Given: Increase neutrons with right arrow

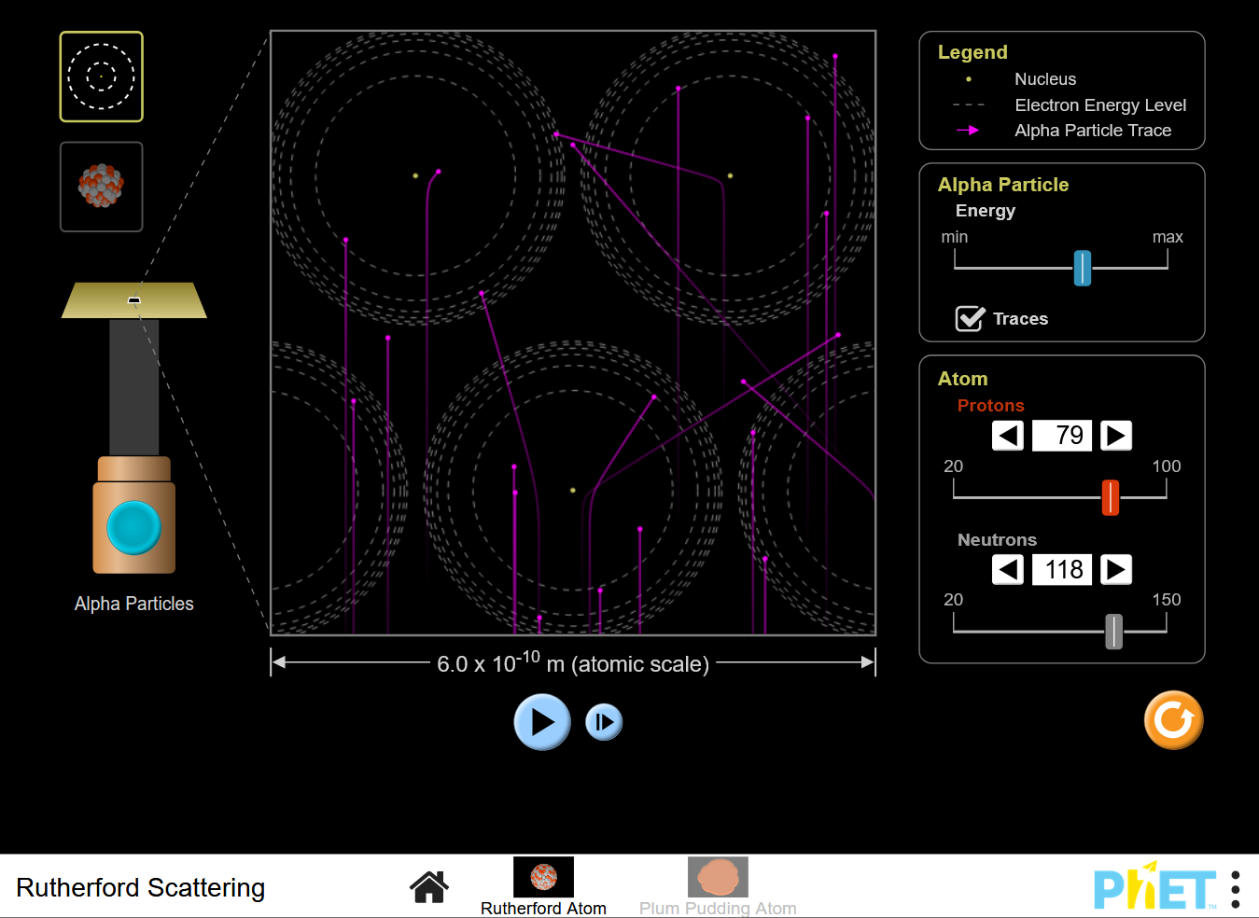Looking at the screenshot, I should click(1115, 569).
